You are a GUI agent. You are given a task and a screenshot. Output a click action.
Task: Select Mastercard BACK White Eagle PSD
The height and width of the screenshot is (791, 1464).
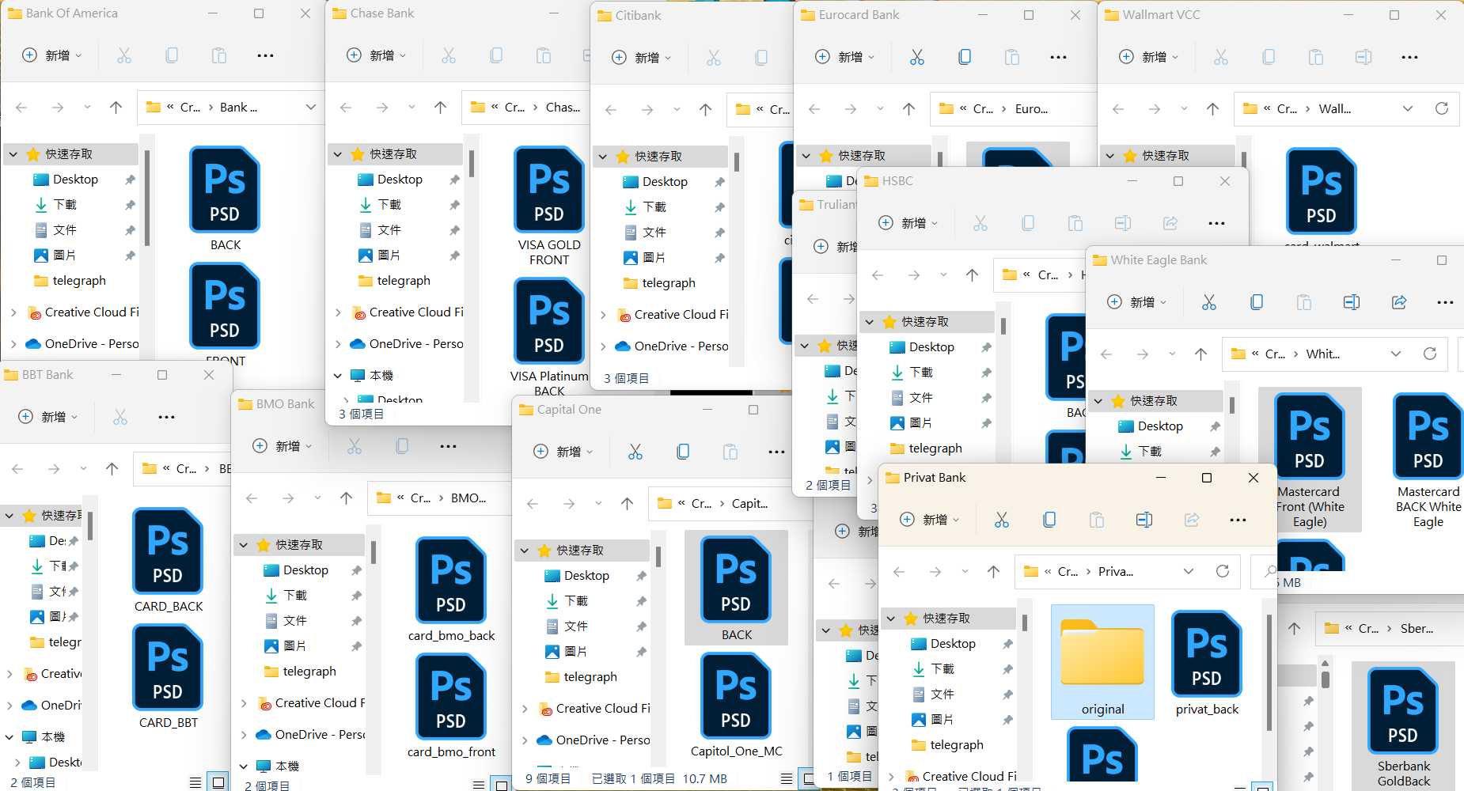coord(1428,460)
